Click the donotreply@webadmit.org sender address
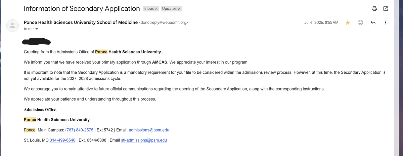 point(164,23)
